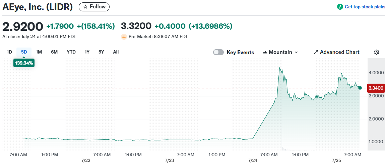Click the 139.34% percentage badge
Screen dimensions: 387x163
point(24,63)
